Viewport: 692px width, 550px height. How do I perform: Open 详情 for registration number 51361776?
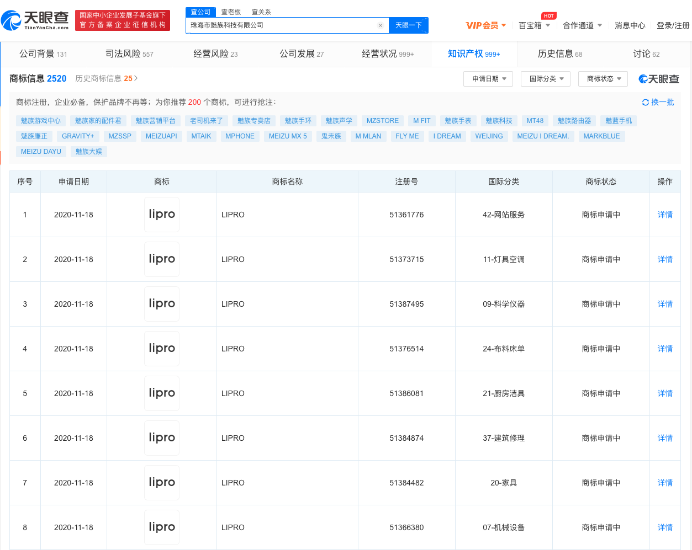point(664,215)
